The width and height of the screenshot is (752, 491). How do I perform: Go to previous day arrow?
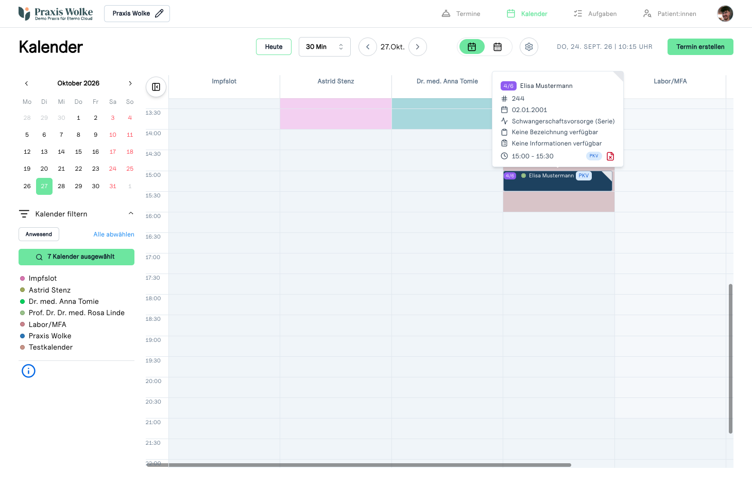[368, 47]
